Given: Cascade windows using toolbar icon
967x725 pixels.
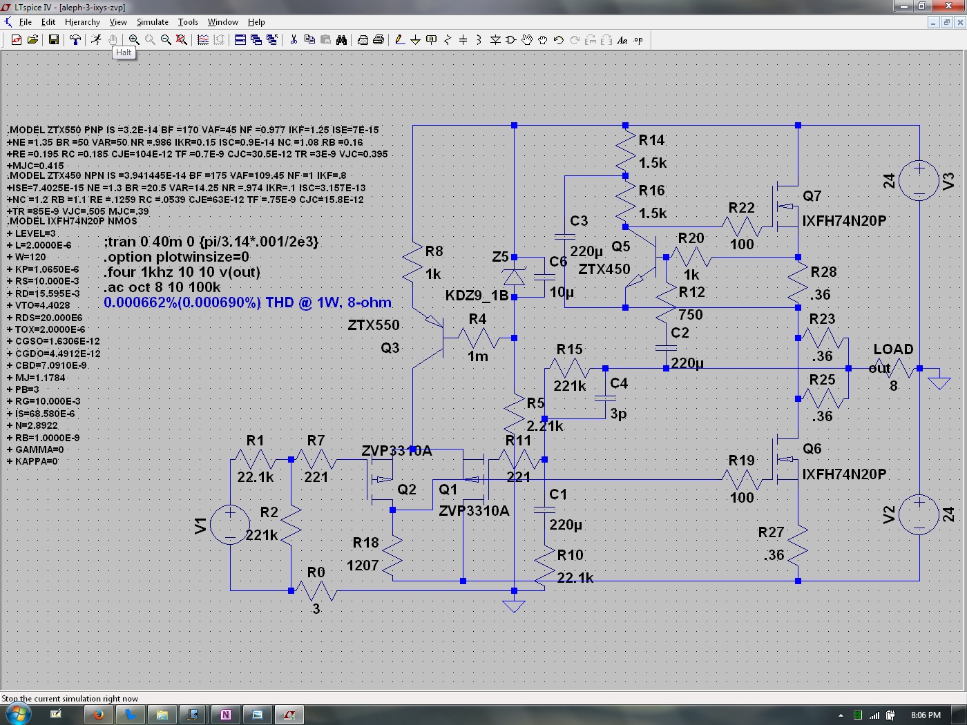Looking at the screenshot, I should click(x=256, y=40).
